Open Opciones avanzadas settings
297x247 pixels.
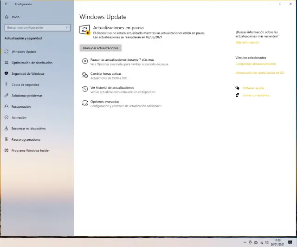[104, 101]
